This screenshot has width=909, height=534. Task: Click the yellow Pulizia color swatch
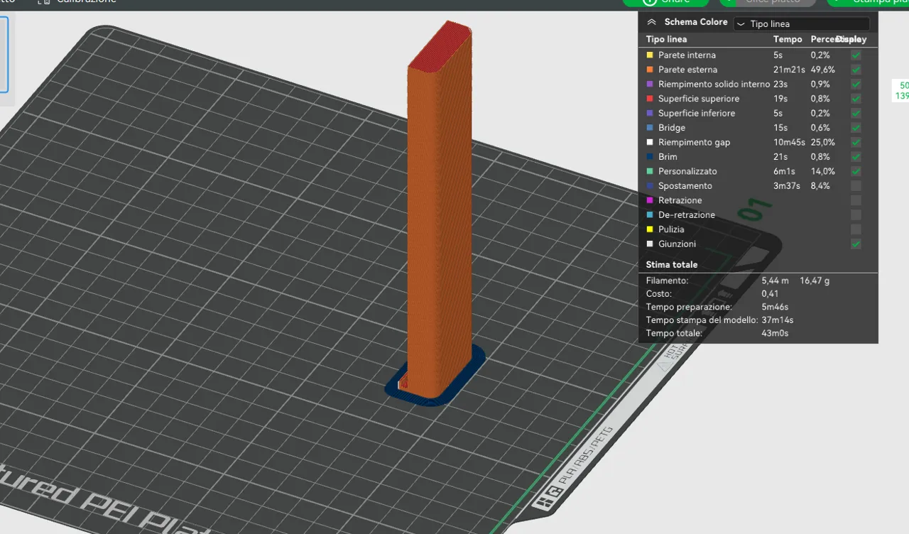point(650,229)
